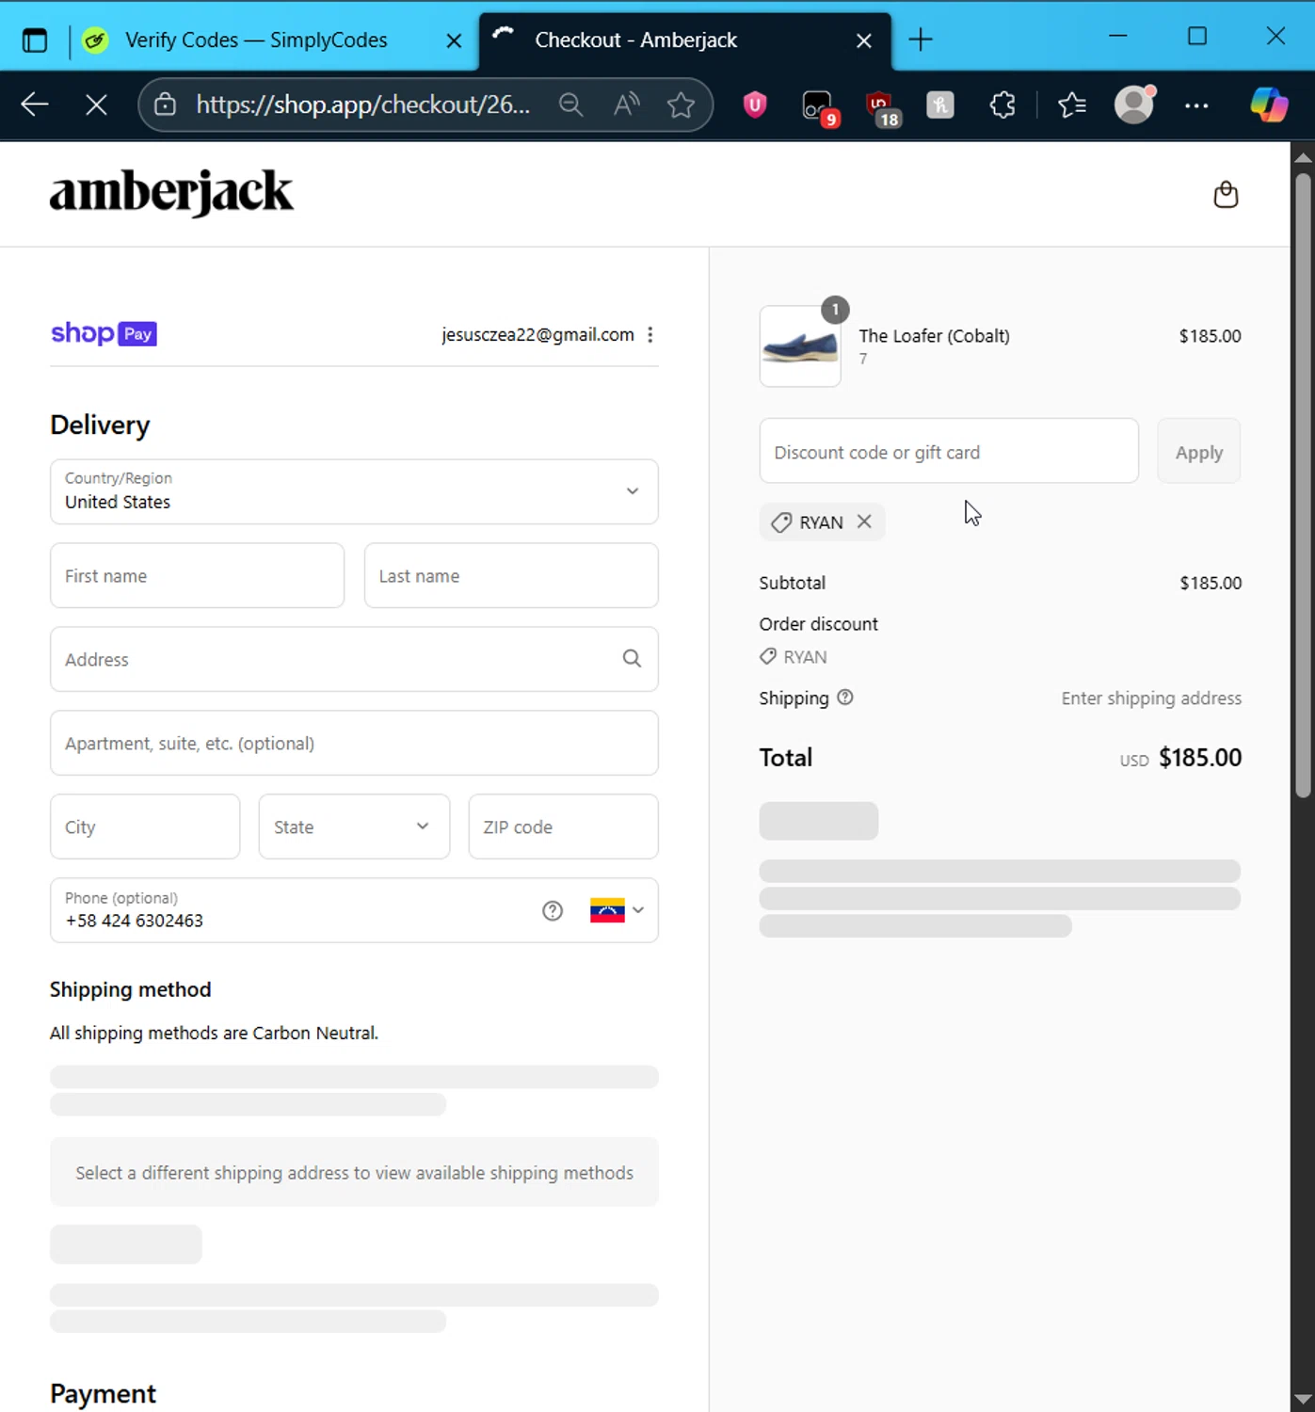Click the Shop Pay logo
The image size is (1315, 1412).
(x=104, y=334)
